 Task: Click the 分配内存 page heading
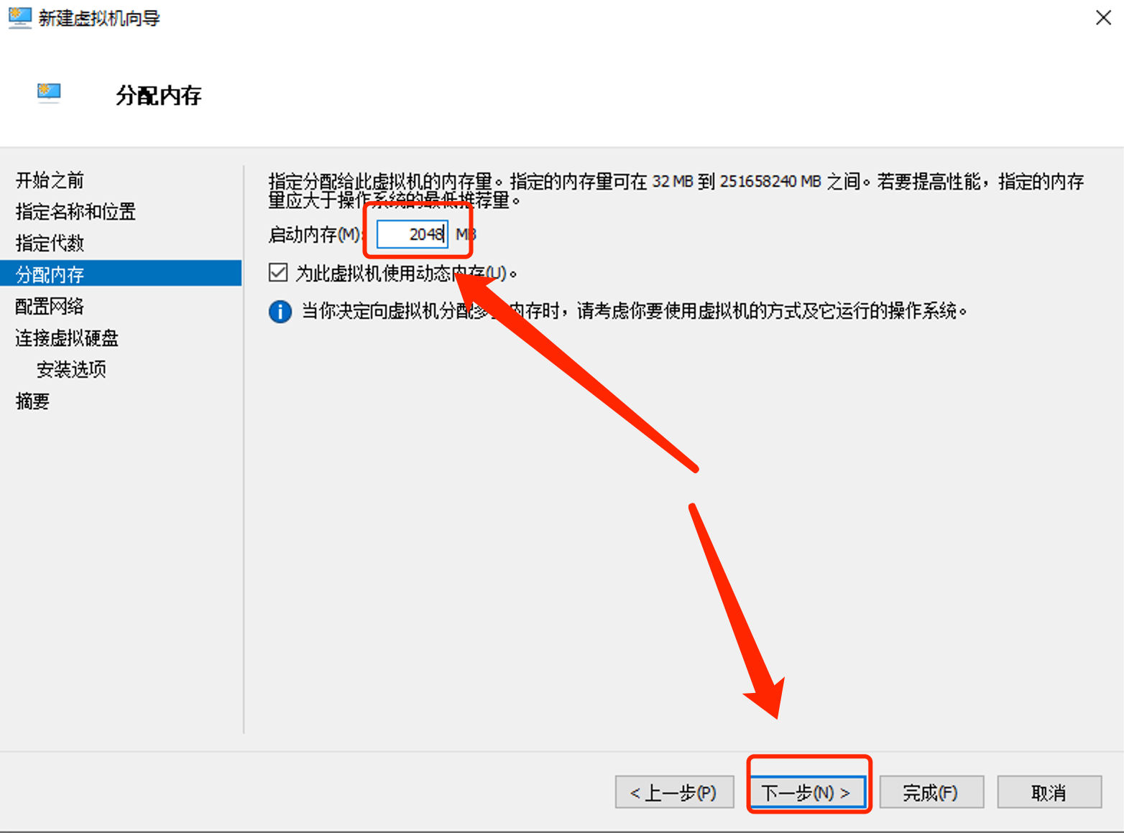(x=159, y=95)
